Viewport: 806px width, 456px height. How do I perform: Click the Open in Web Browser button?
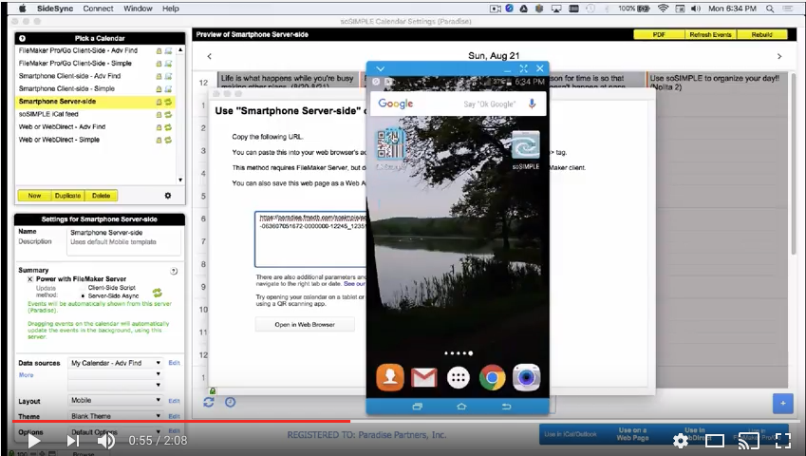coord(305,324)
